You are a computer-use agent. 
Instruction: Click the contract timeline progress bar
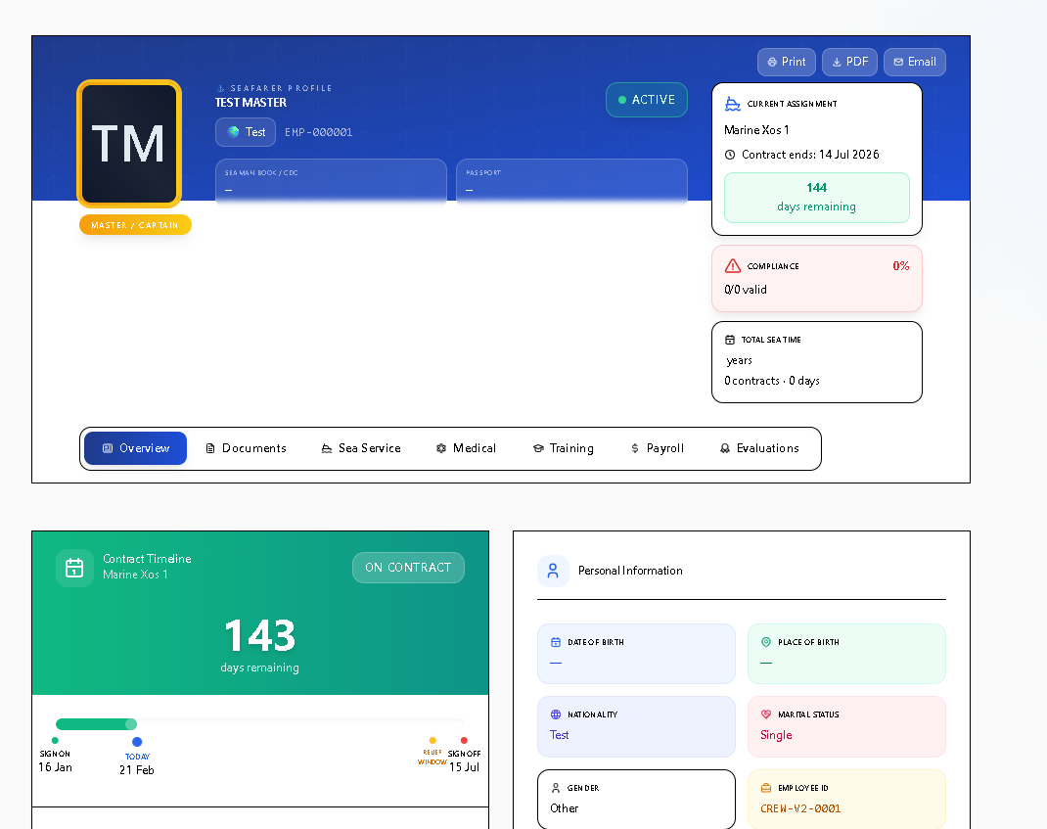point(259,724)
